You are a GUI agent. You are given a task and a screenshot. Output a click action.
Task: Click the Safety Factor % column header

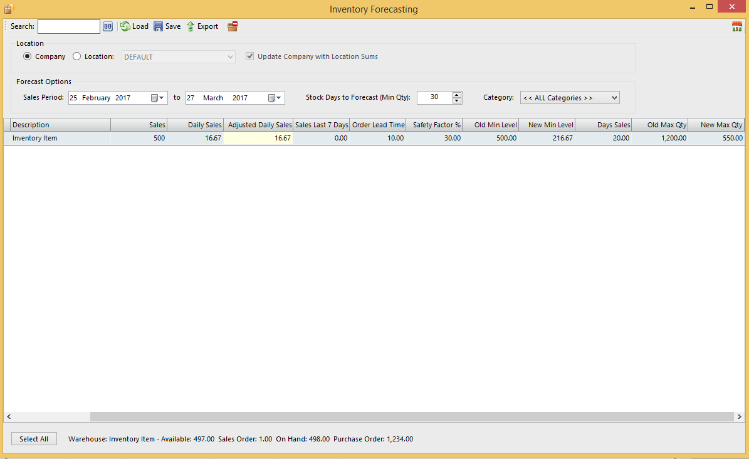(x=434, y=125)
